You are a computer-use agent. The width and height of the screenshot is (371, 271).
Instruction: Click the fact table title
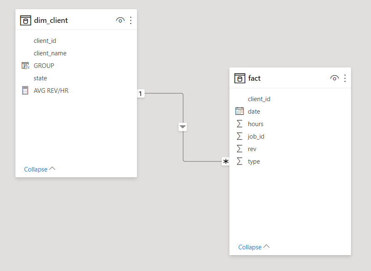(x=254, y=78)
